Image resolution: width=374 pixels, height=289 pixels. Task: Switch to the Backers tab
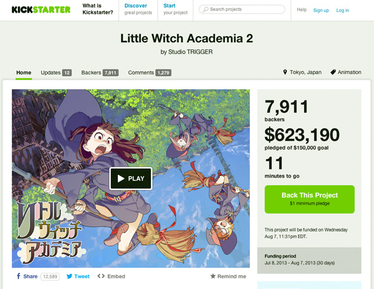[100, 72]
